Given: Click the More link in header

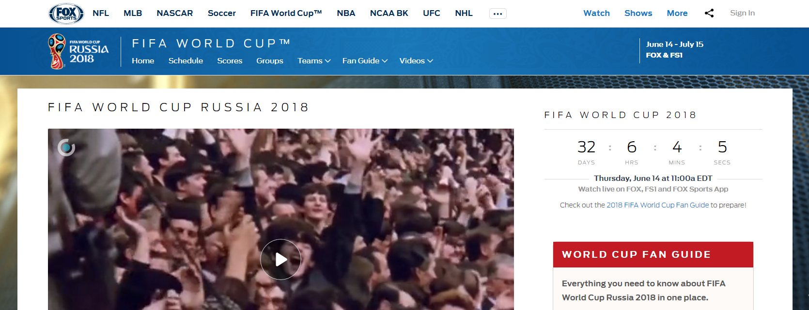Looking at the screenshot, I should coord(677,13).
